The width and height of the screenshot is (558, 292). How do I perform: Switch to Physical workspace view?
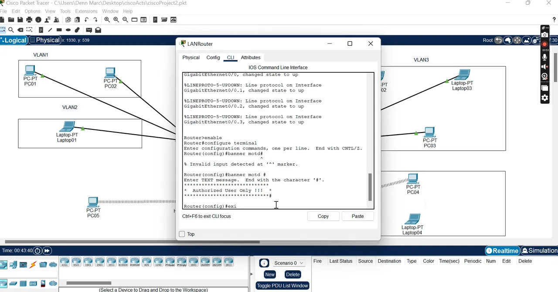[44, 40]
